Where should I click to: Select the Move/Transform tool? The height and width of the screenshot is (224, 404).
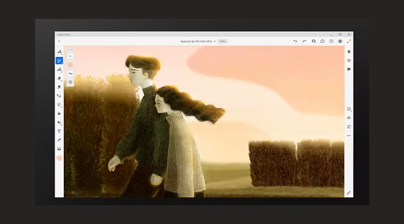[59, 96]
